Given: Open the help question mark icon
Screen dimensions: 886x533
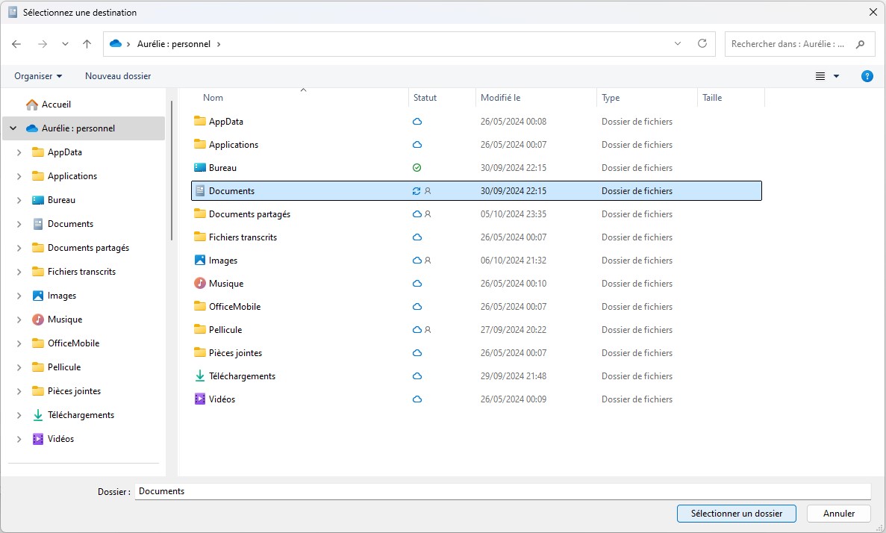Looking at the screenshot, I should [x=867, y=76].
